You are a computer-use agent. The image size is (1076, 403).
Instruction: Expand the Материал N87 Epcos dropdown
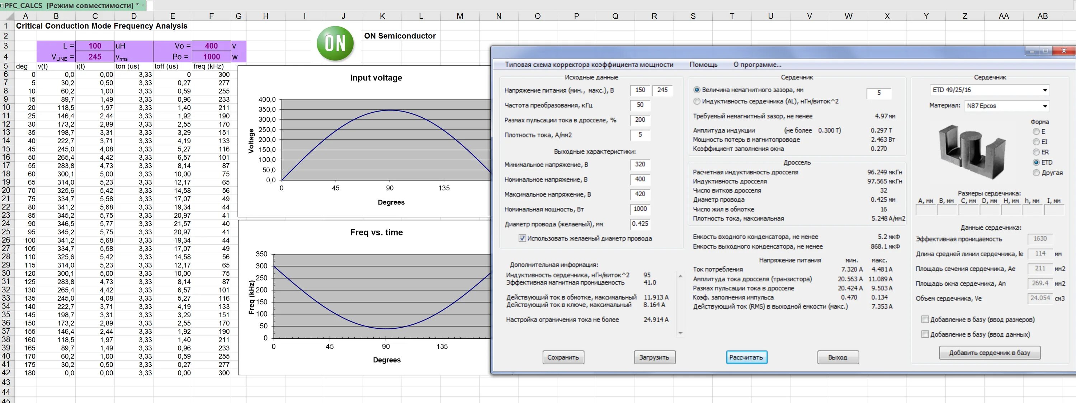(1045, 106)
